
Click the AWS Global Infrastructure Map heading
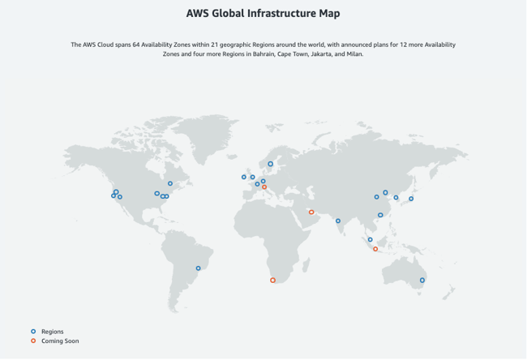[x=263, y=14]
